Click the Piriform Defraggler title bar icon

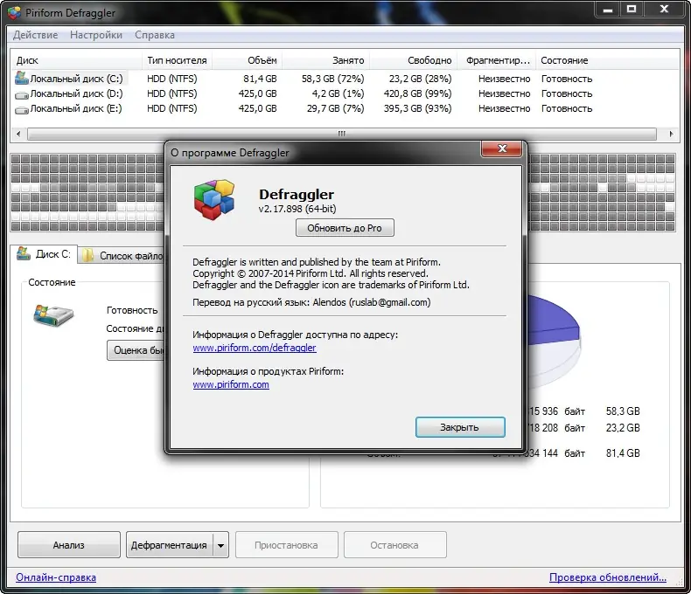[x=14, y=13]
